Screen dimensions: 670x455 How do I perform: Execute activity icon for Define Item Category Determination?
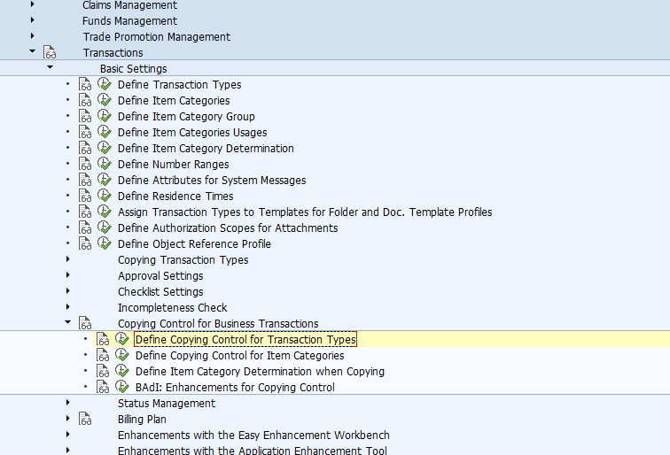coord(105,148)
